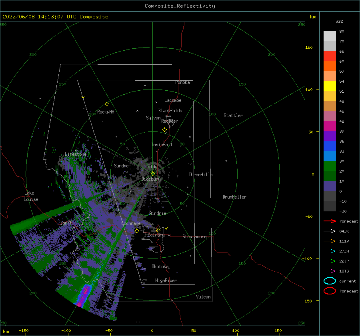Click the Banff label
This screenshot has height=336, width=360.
click(66, 223)
